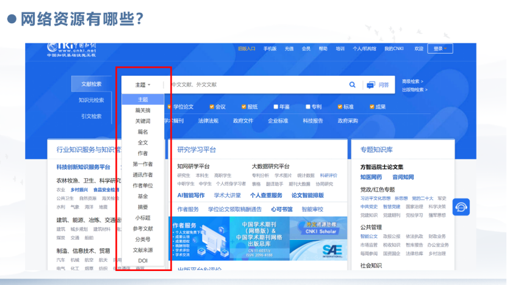Expand the 登录 login dropdown
507x285 pixels.
click(x=440, y=49)
